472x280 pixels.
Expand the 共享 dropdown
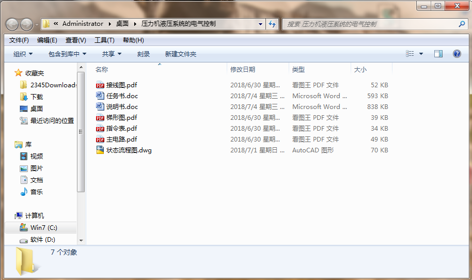(x=112, y=54)
